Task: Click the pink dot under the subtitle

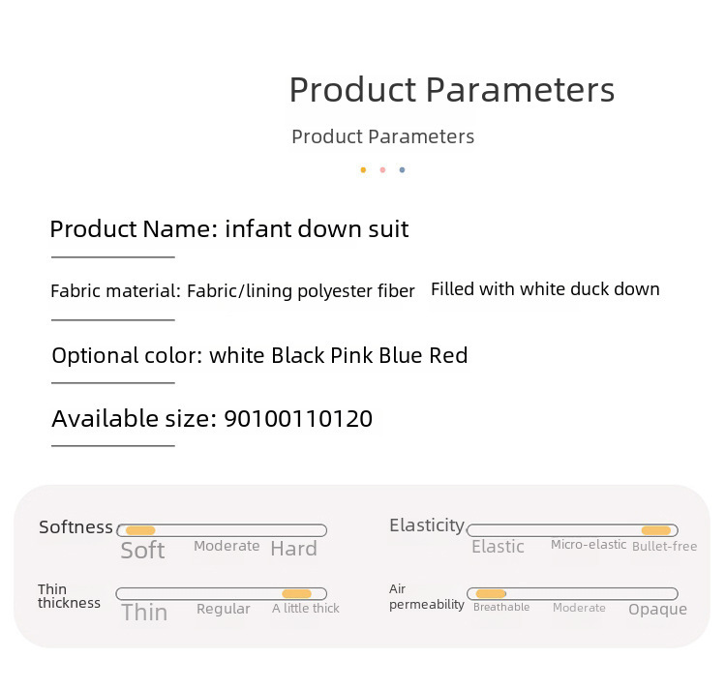Action: pyautogui.click(x=382, y=170)
